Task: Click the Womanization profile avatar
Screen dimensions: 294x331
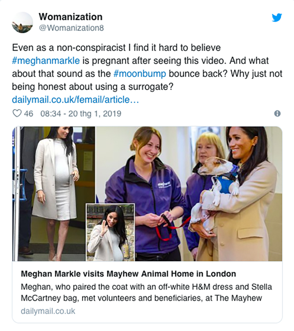Action: pos(22,22)
